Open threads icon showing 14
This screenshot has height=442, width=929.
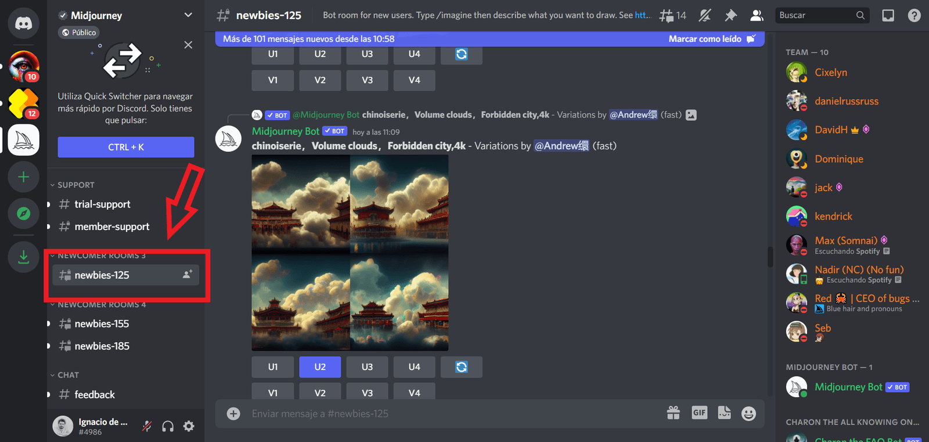pos(672,16)
